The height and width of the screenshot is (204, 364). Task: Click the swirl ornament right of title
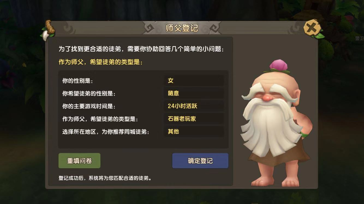[213, 28]
